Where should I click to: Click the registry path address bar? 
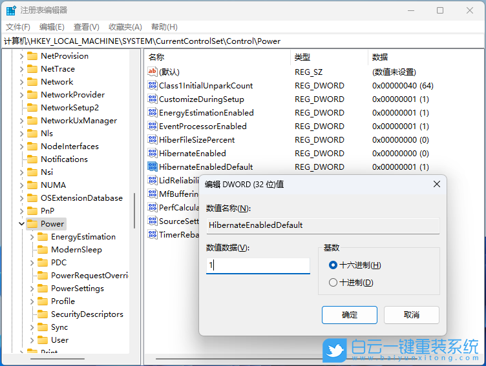tap(243, 41)
